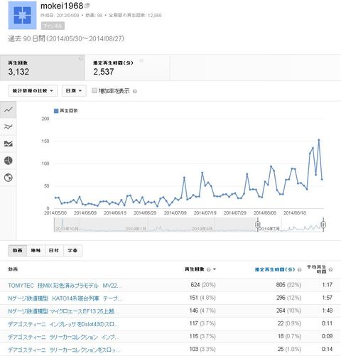Screen dimensions: 341x356
Task: Open video Nゲージ鉄道模型 KATO14系寝台列車
Action: point(65,298)
